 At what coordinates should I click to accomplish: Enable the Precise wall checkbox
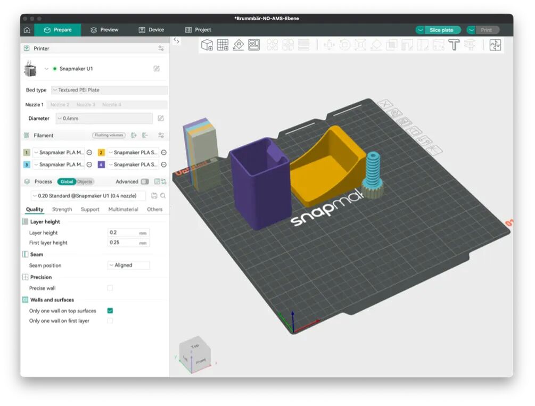(x=110, y=288)
